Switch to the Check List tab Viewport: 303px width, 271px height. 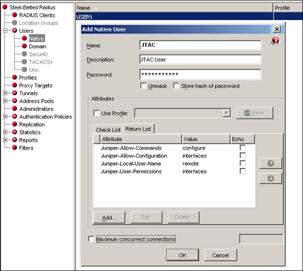(108, 130)
